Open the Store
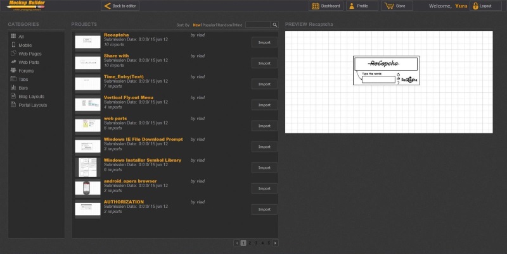This screenshot has height=254, width=507. (397, 6)
